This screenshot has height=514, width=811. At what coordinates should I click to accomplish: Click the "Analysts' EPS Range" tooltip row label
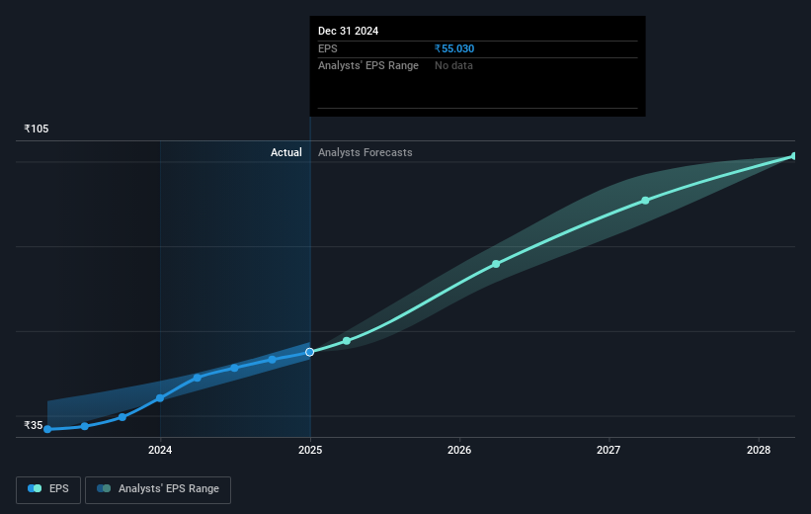tap(368, 66)
